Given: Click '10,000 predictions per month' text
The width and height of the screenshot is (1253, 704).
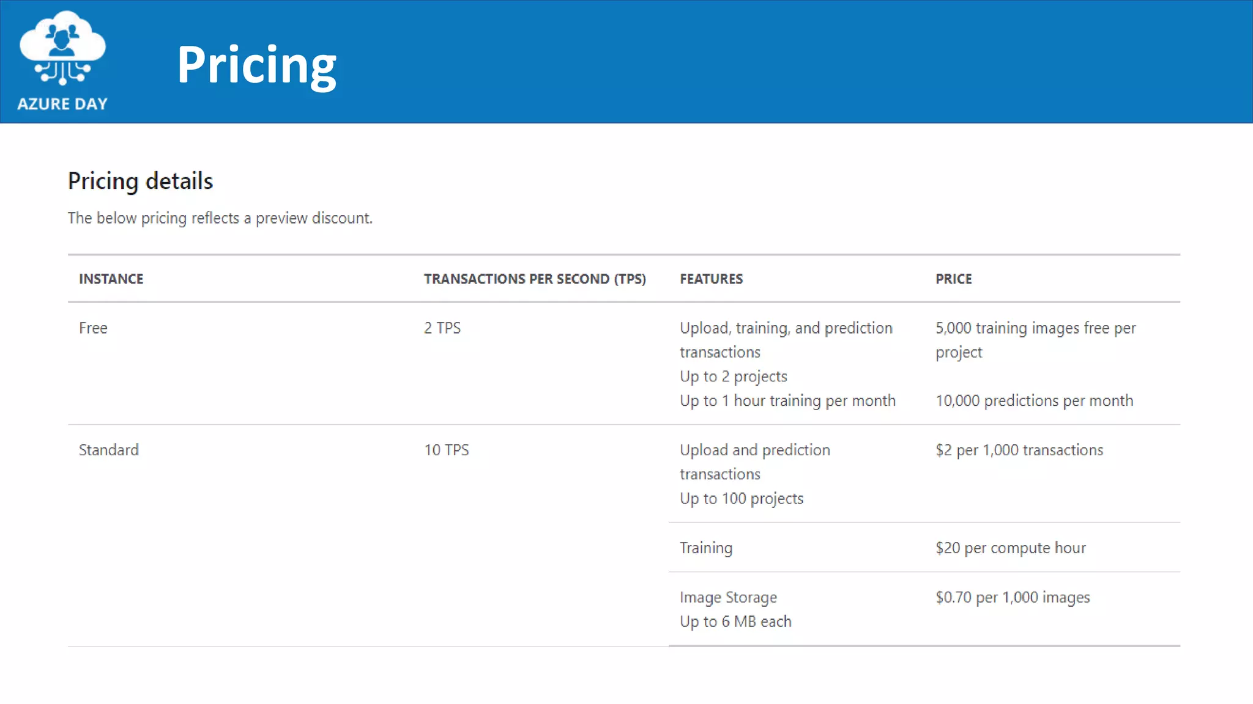Looking at the screenshot, I should [x=1035, y=401].
